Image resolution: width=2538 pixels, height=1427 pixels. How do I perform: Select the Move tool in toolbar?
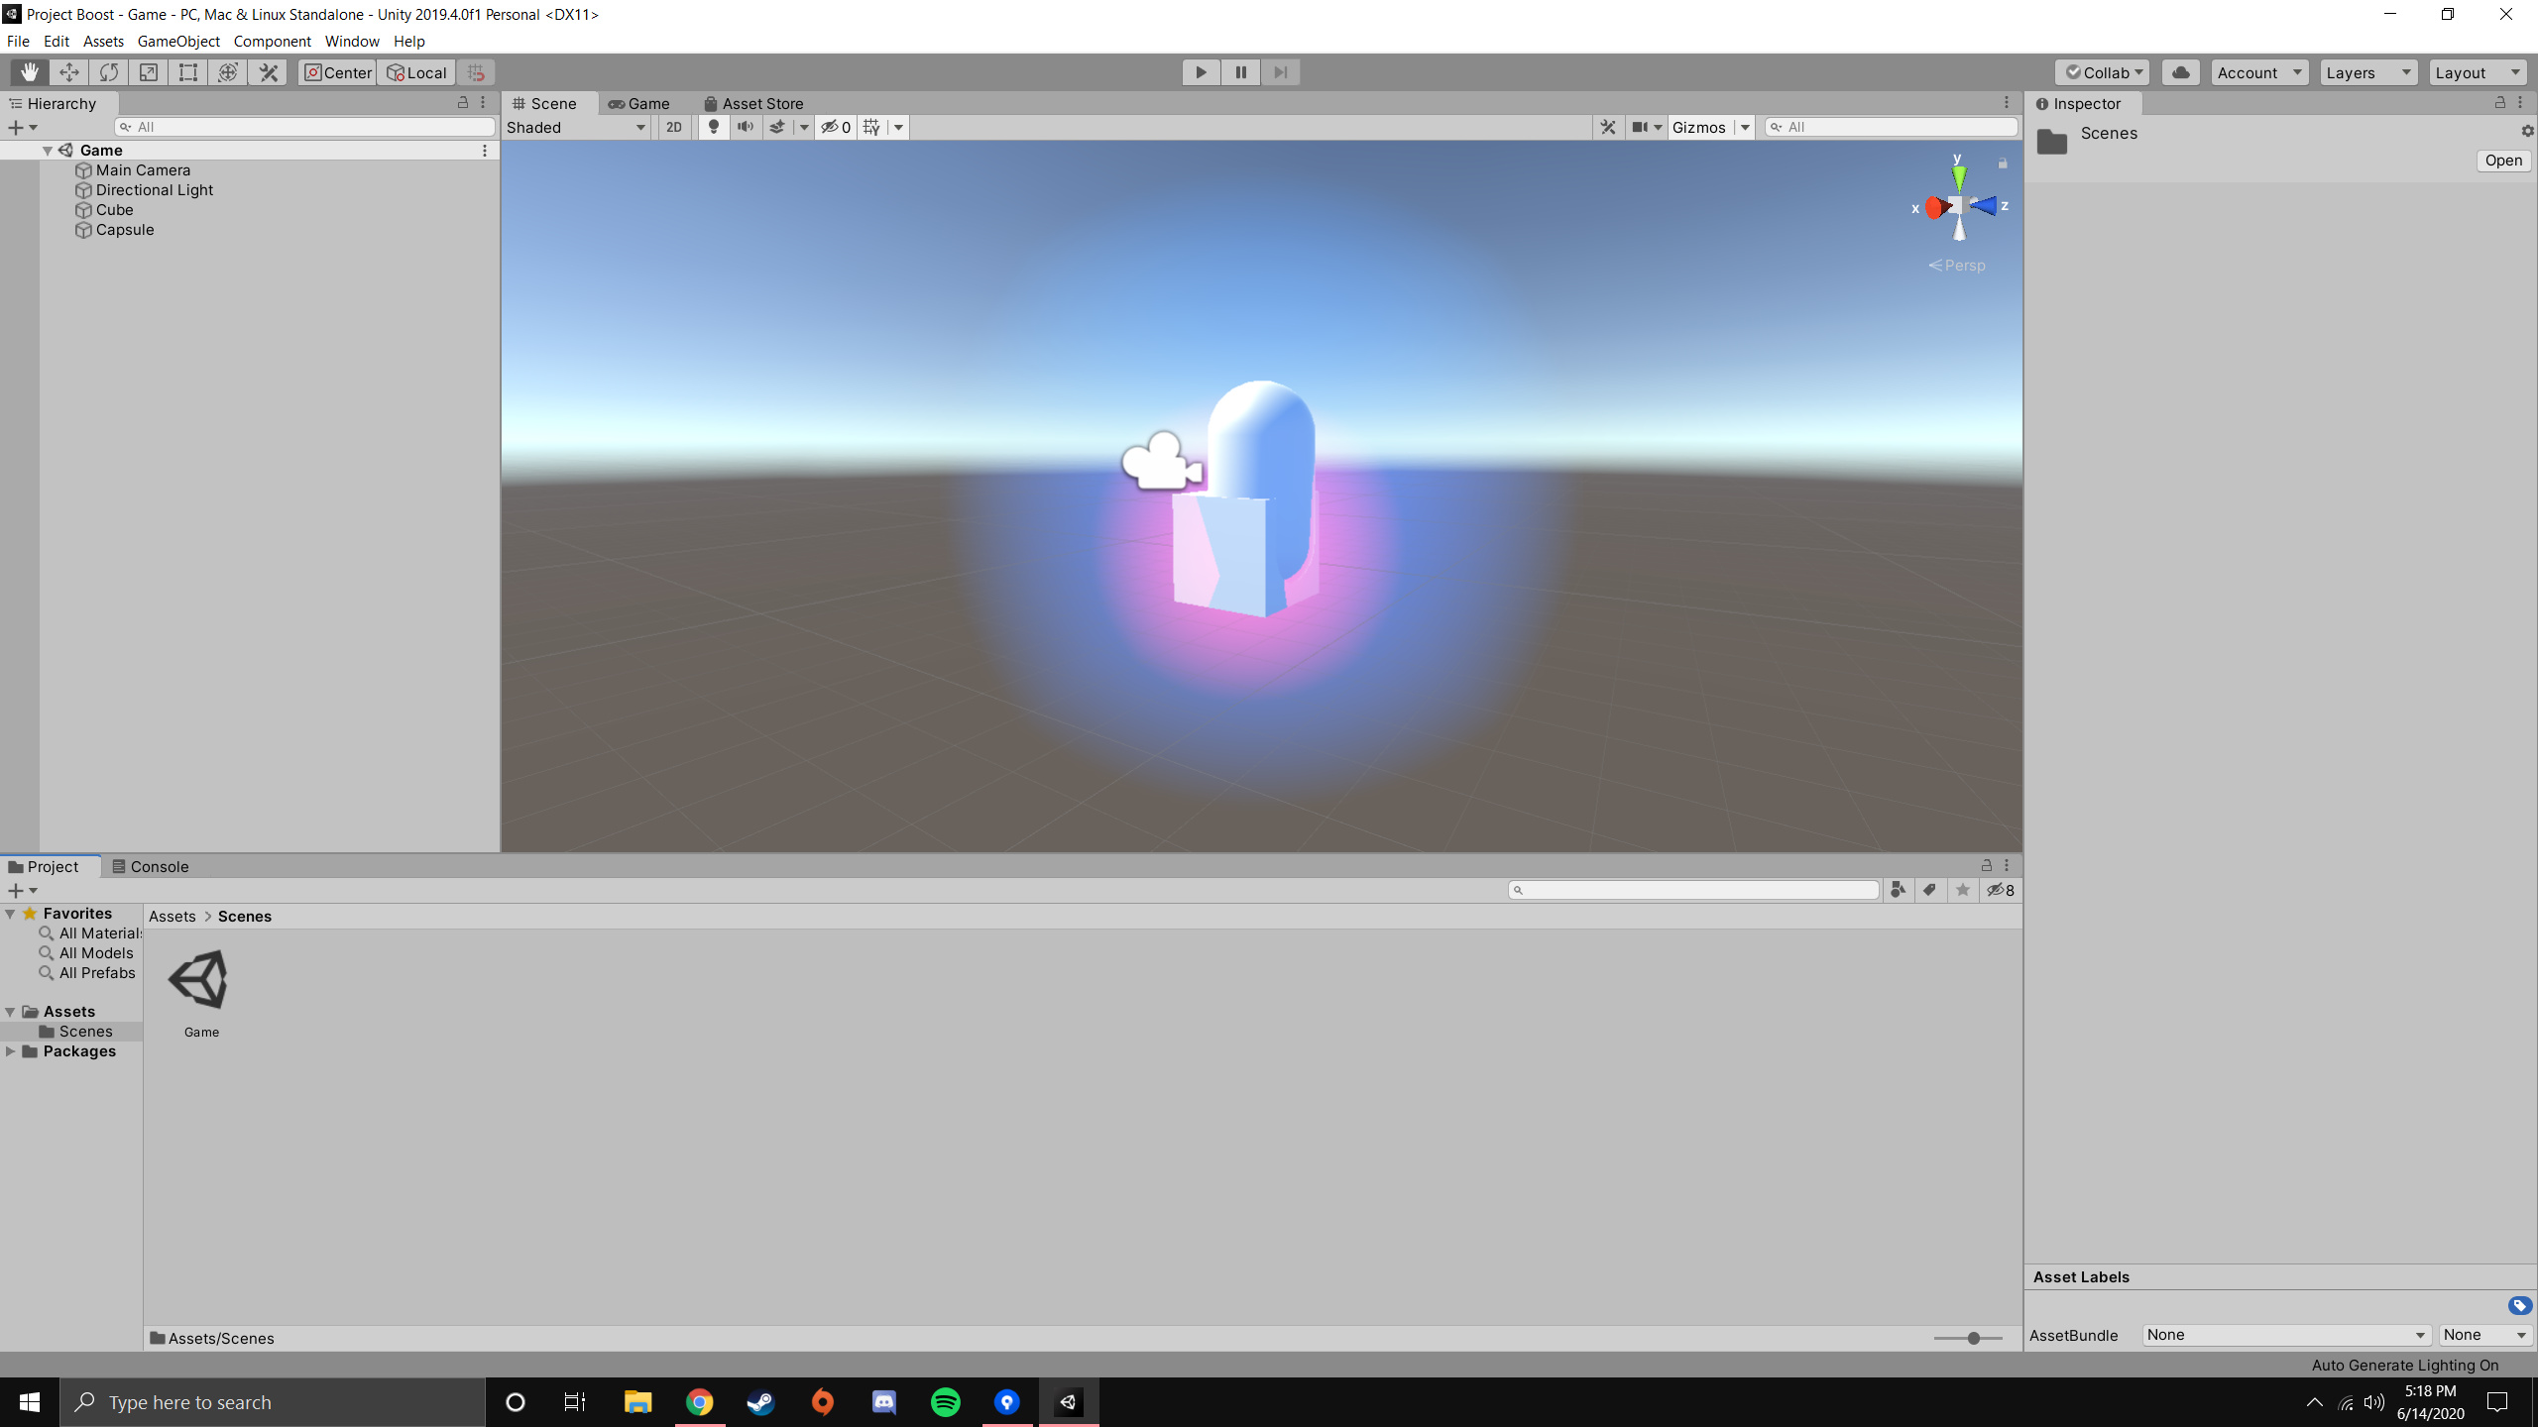point(68,72)
